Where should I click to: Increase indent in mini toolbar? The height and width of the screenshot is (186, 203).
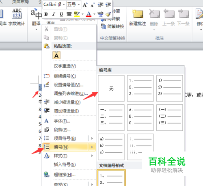pos(108,5)
